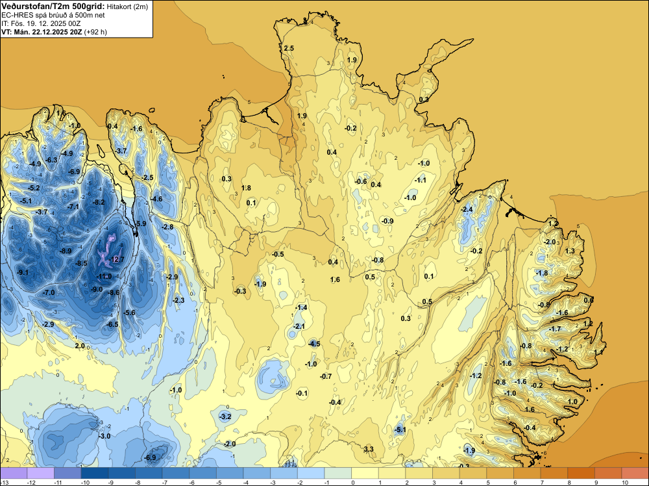Image resolution: width=649 pixels, height=486 pixels.
Task: Click the -7.0 temperature reading
Action: (49, 292)
